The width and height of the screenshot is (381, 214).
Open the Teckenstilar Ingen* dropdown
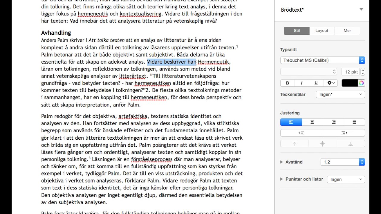(x=340, y=95)
